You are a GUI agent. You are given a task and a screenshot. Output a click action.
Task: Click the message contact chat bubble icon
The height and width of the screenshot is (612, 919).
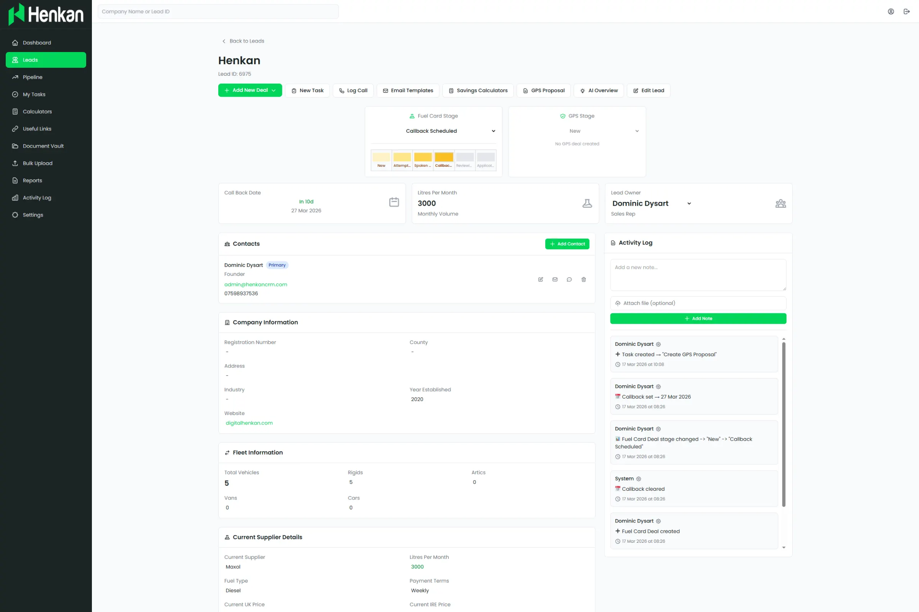click(569, 280)
